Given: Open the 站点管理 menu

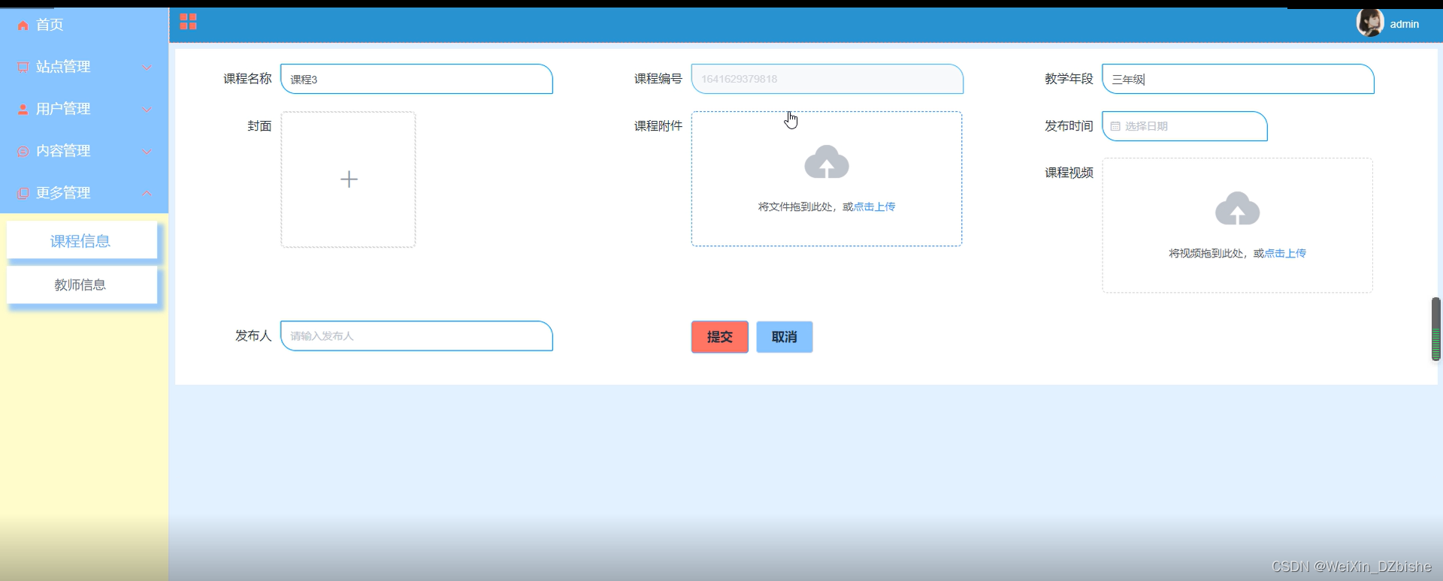Looking at the screenshot, I should tap(84, 67).
